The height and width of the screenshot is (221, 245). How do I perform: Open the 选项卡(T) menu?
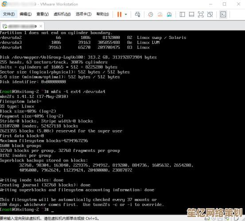click(84, 14)
